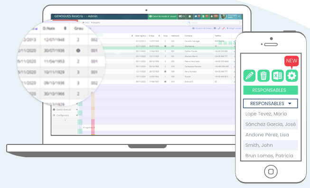
Task: Open the bell notifications icon
Action: point(214,17)
